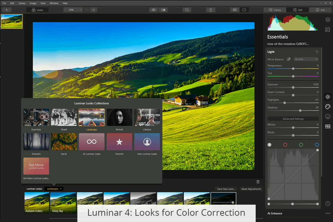
Task: Select the PRO tools icon
Action: (x=328, y=126)
